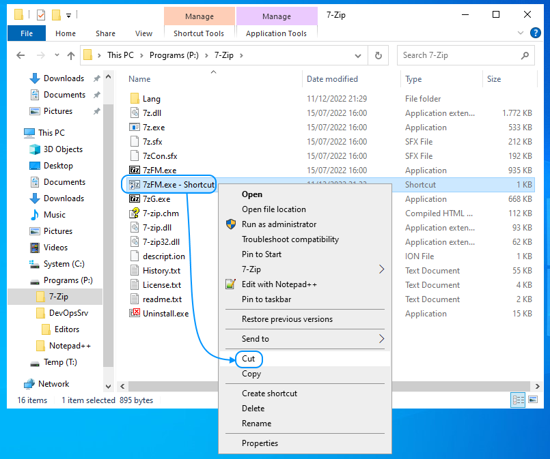Choose Delete in the context menu

(305, 409)
